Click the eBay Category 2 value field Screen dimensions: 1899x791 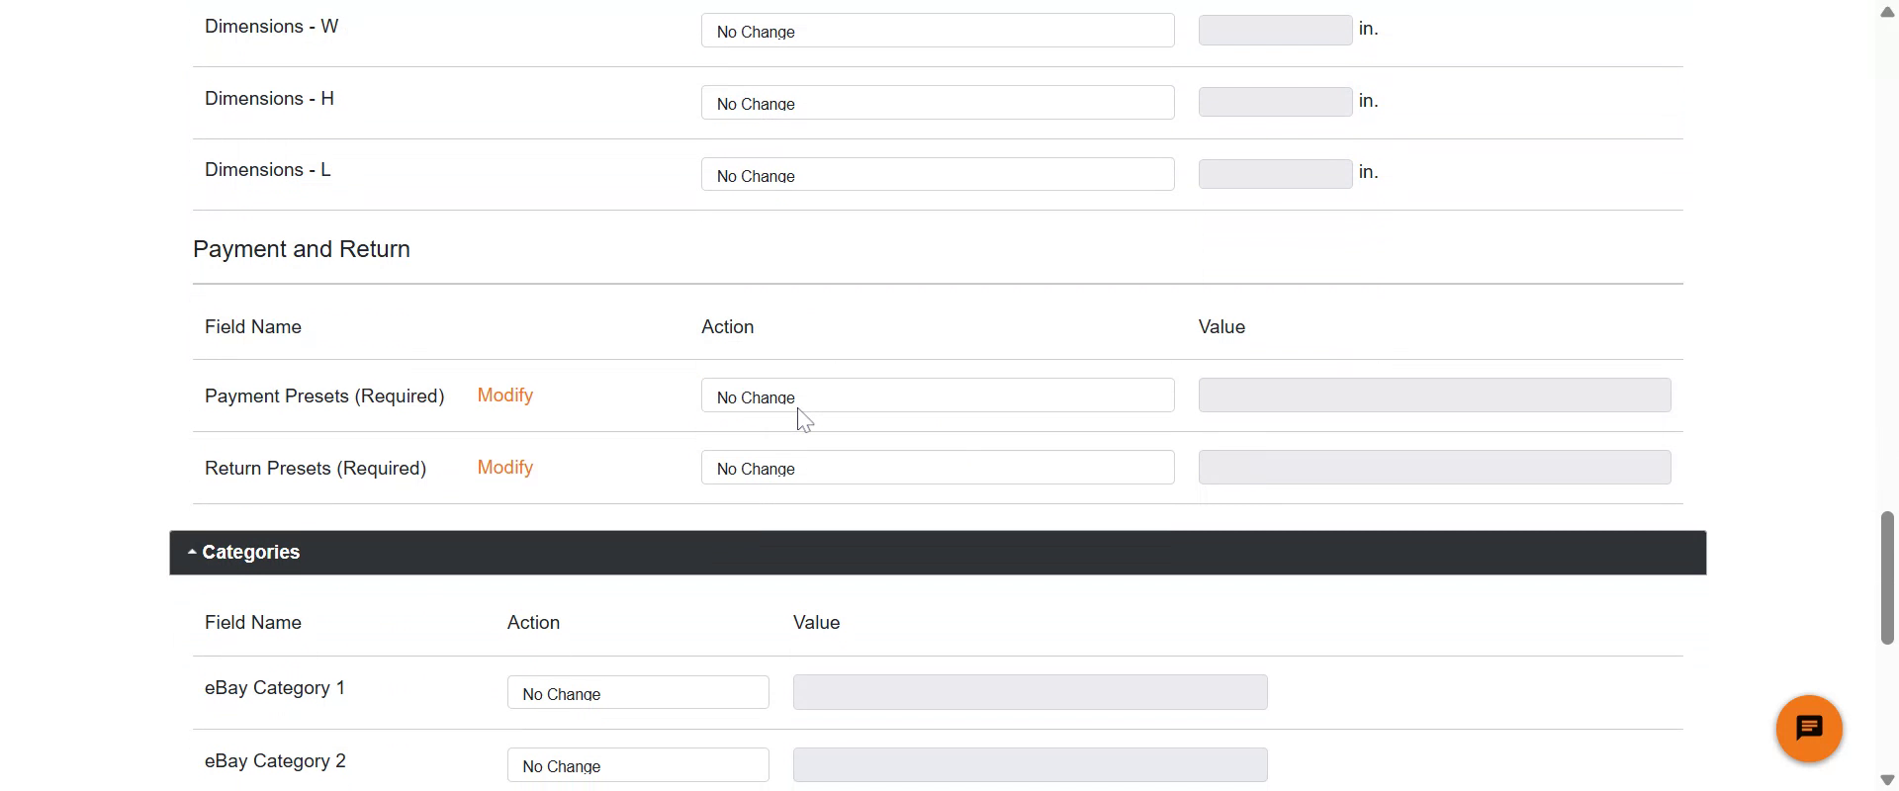(x=1030, y=765)
